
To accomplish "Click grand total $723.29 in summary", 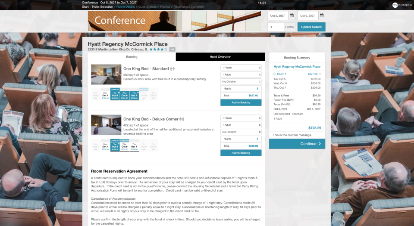I will pos(315,128).
